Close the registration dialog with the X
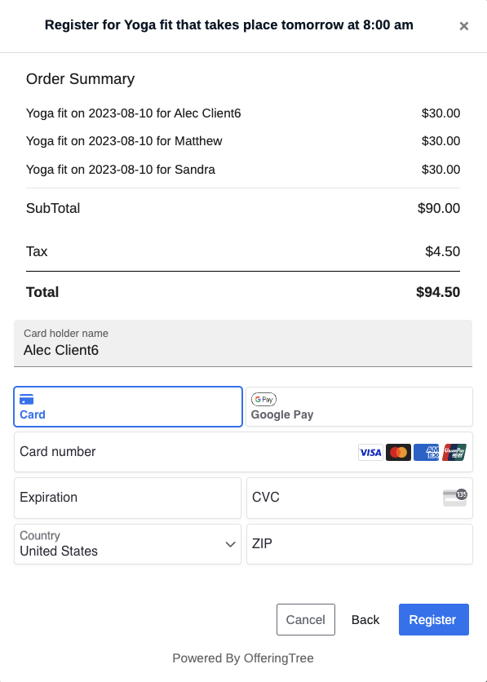This screenshot has width=487, height=682. (x=463, y=26)
